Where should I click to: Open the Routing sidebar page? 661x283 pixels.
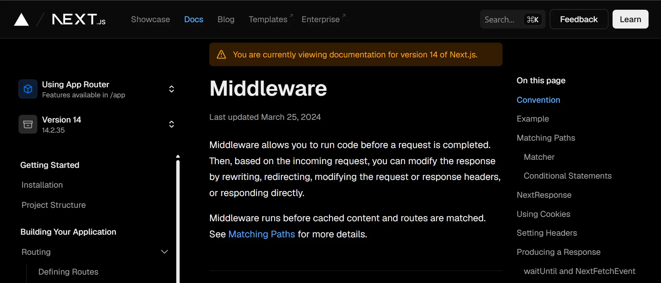(36, 252)
